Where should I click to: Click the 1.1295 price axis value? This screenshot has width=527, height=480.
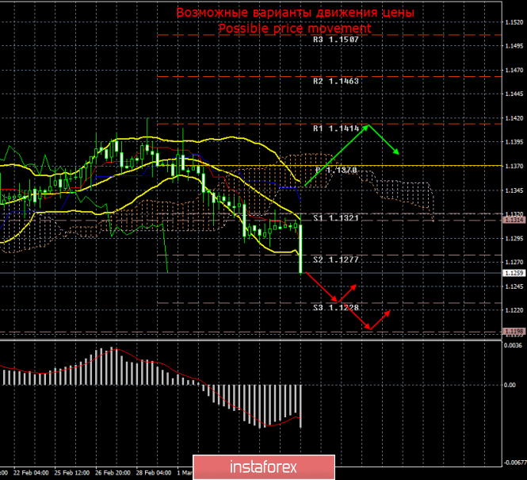514,239
